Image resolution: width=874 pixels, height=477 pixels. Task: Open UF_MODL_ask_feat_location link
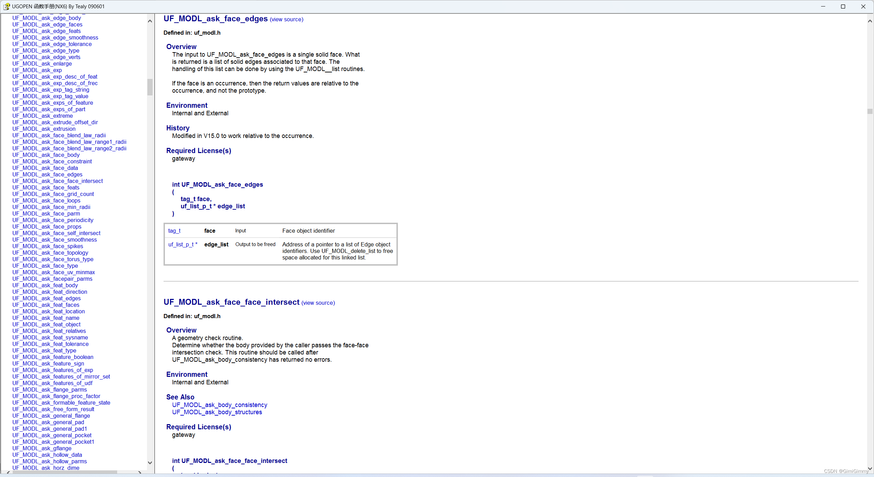[49, 311]
